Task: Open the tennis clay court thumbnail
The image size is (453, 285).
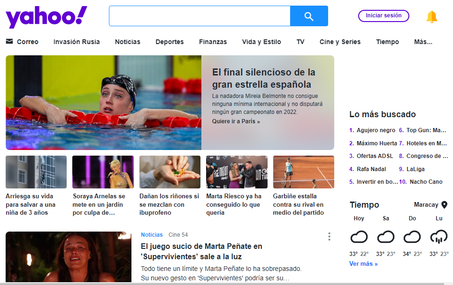Action: [x=304, y=172]
